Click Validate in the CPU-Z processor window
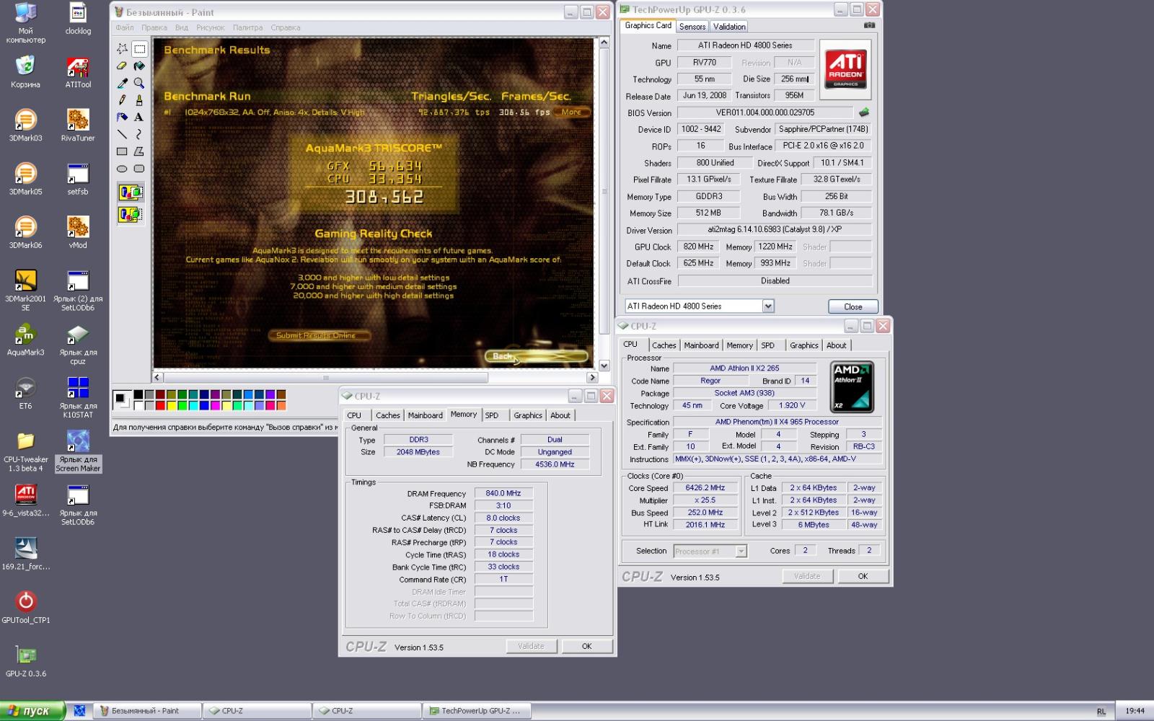 pyautogui.click(x=807, y=576)
